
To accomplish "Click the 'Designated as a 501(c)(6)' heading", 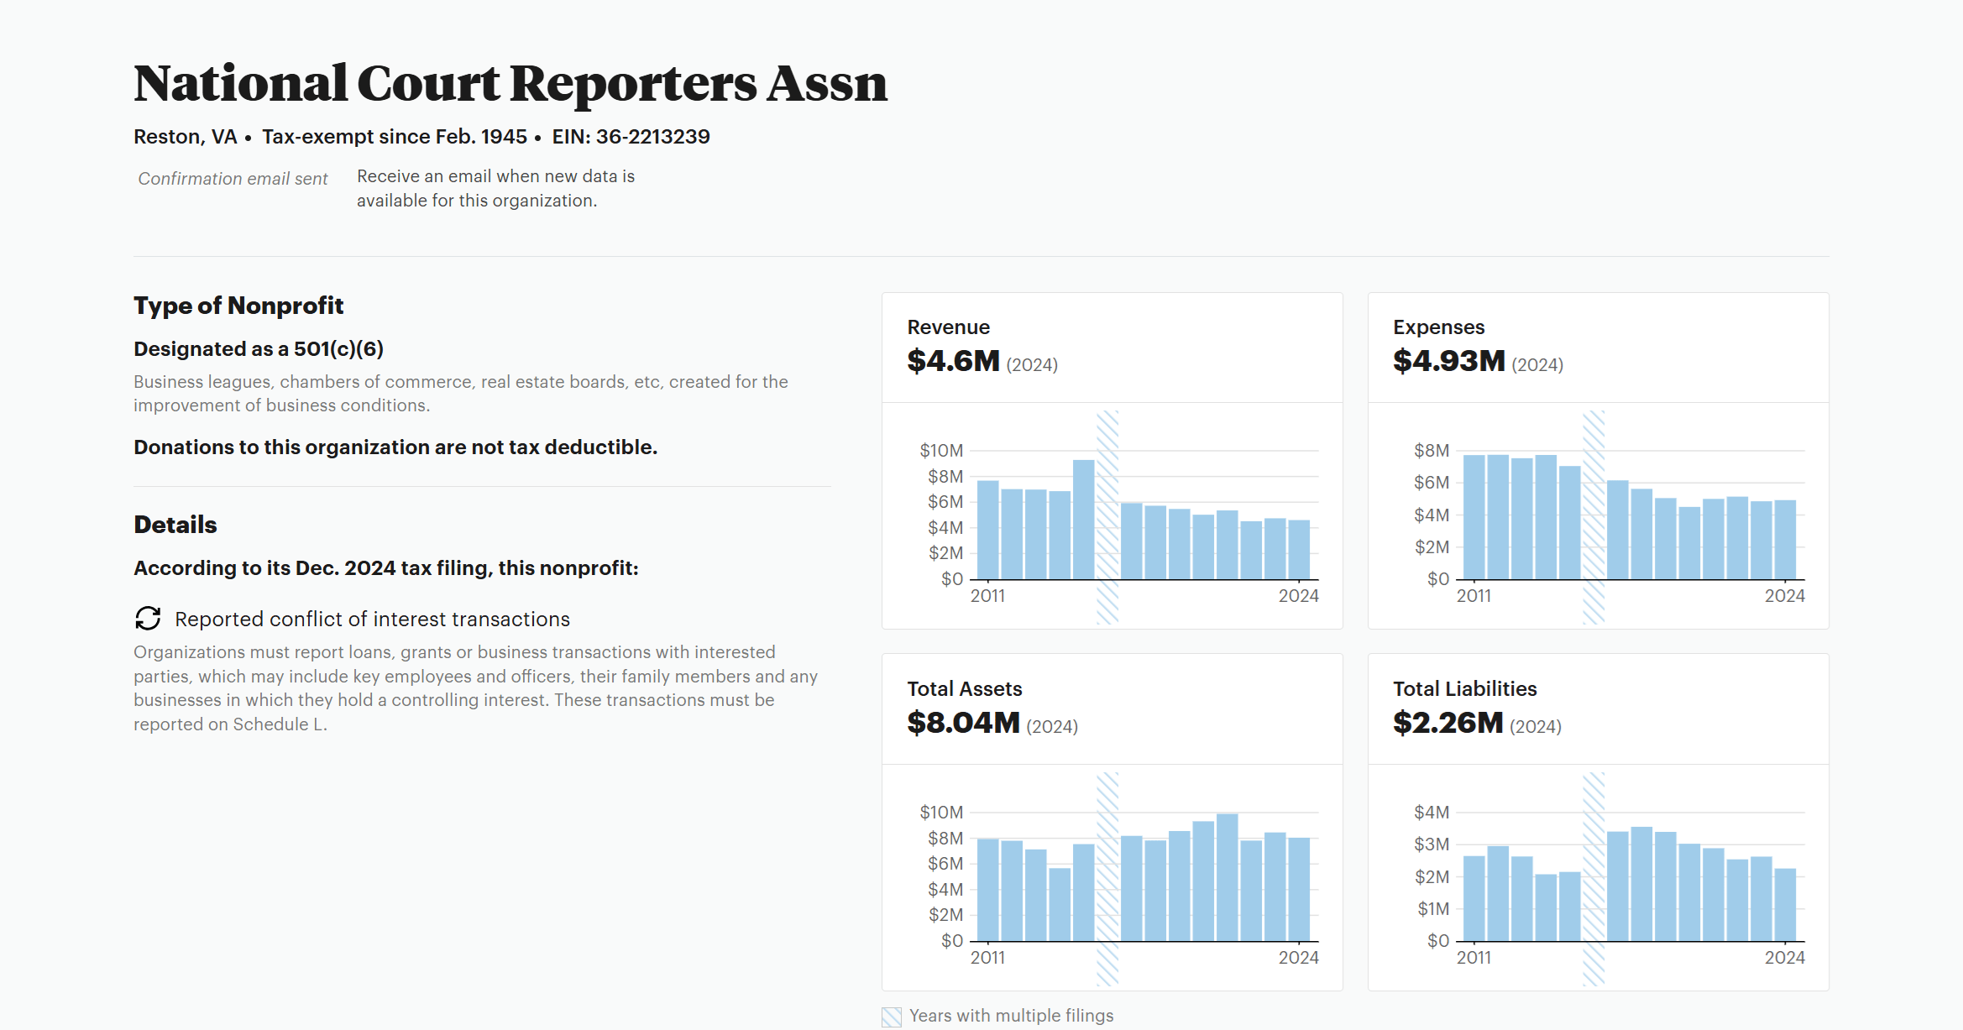I will (x=259, y=349).
